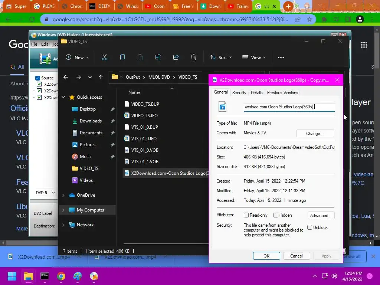Click OutPut in the breadcrumb path
Image resolution: width=380 pixels, height=285 pixels.
click(x=132, y=77)
